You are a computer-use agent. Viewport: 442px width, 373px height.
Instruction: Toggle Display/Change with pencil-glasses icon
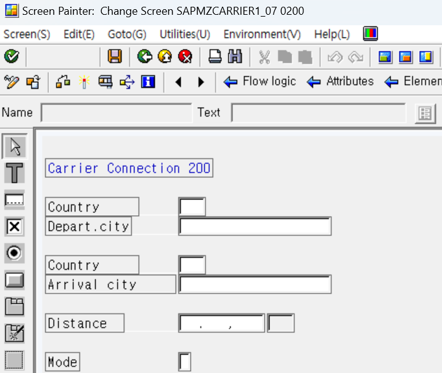12,82
